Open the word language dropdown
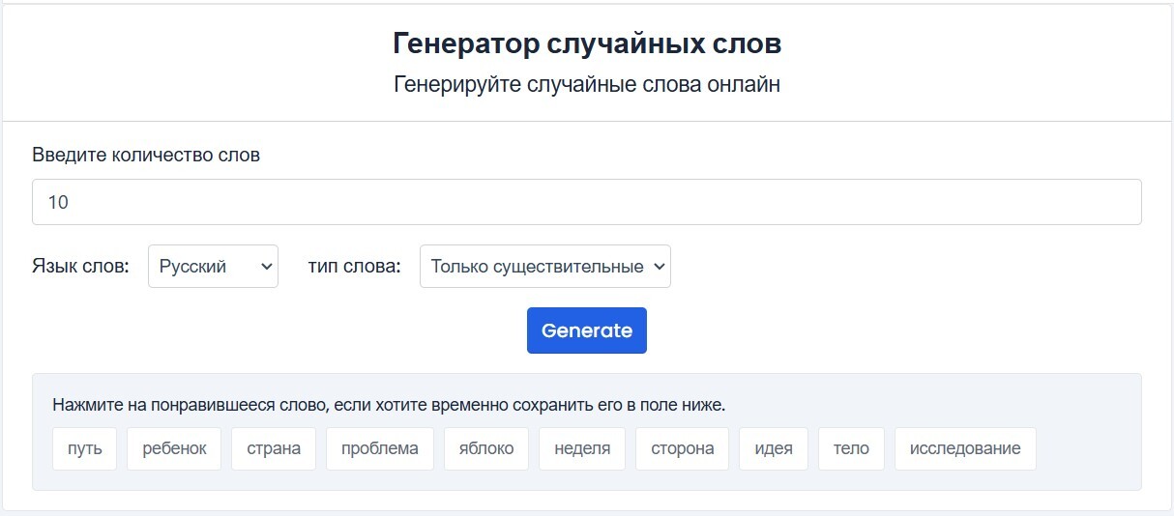1174x516 pixels. [x=213, y=266]
